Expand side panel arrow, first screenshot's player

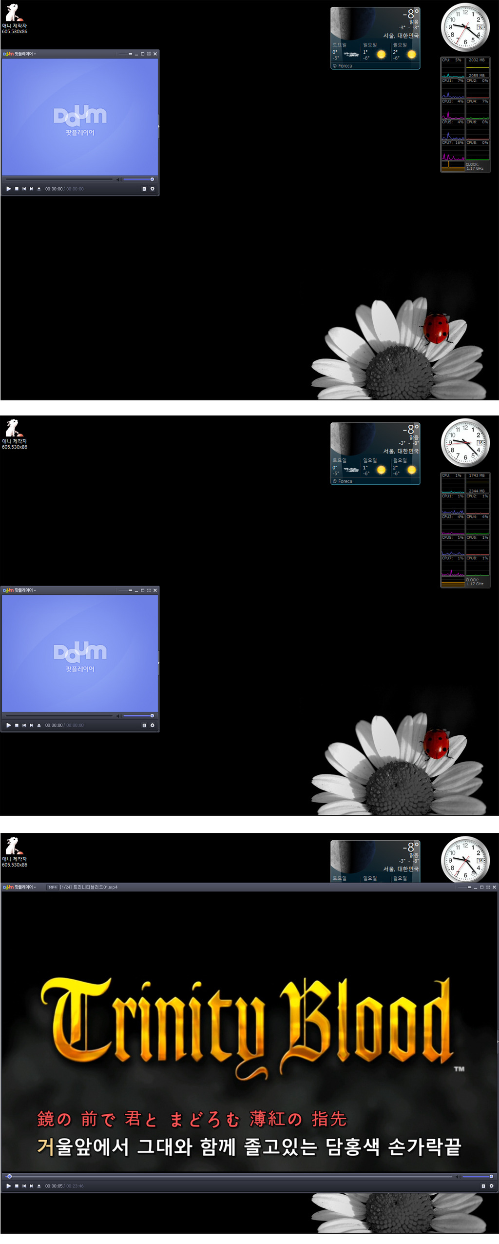tap(159, 126)
